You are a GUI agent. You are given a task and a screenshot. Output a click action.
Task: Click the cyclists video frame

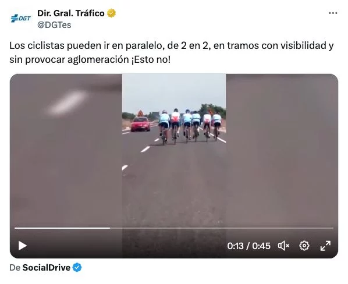pos(174,151)
